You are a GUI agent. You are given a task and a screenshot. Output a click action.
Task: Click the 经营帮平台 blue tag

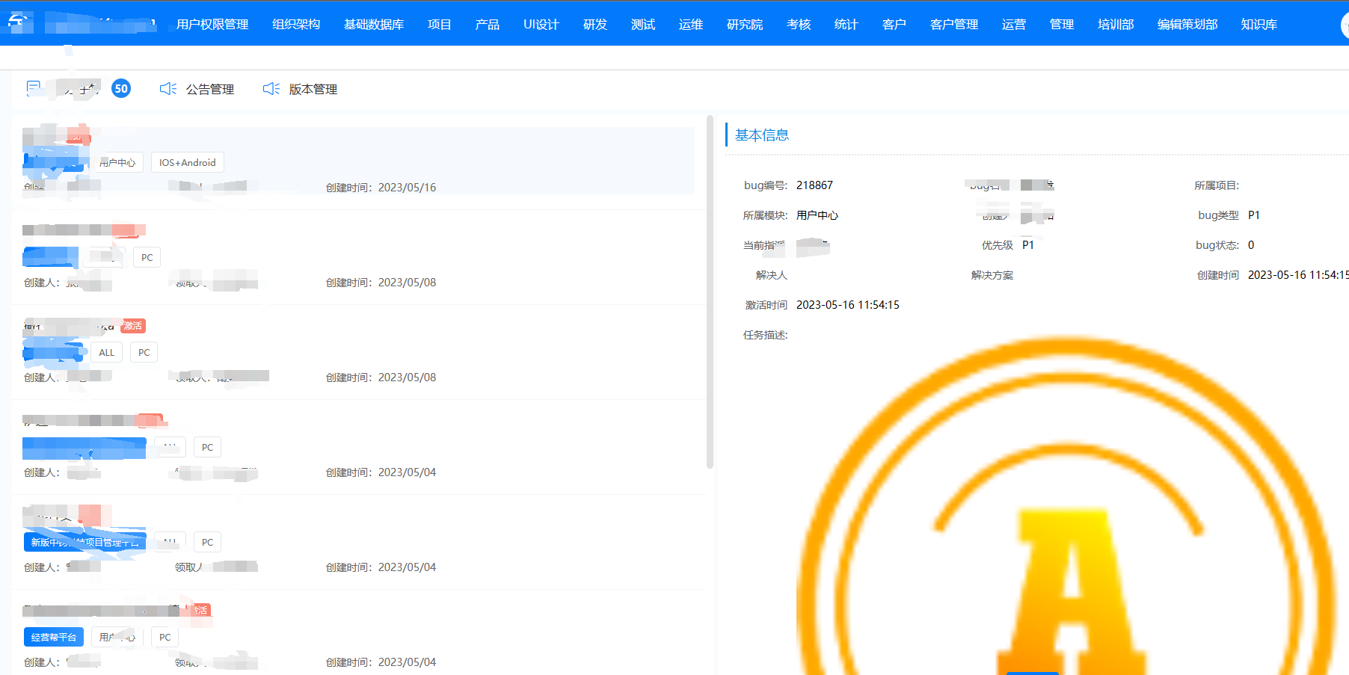(54, 637)
